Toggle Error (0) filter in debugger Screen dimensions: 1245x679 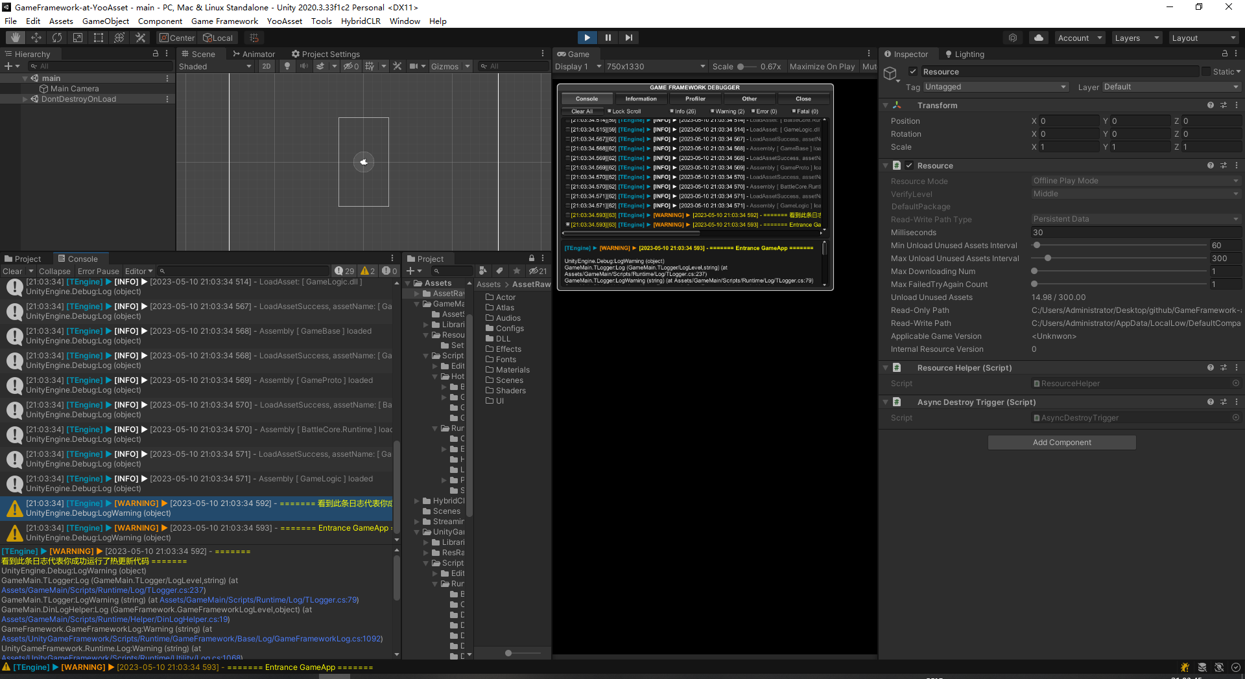click(764, 111)
